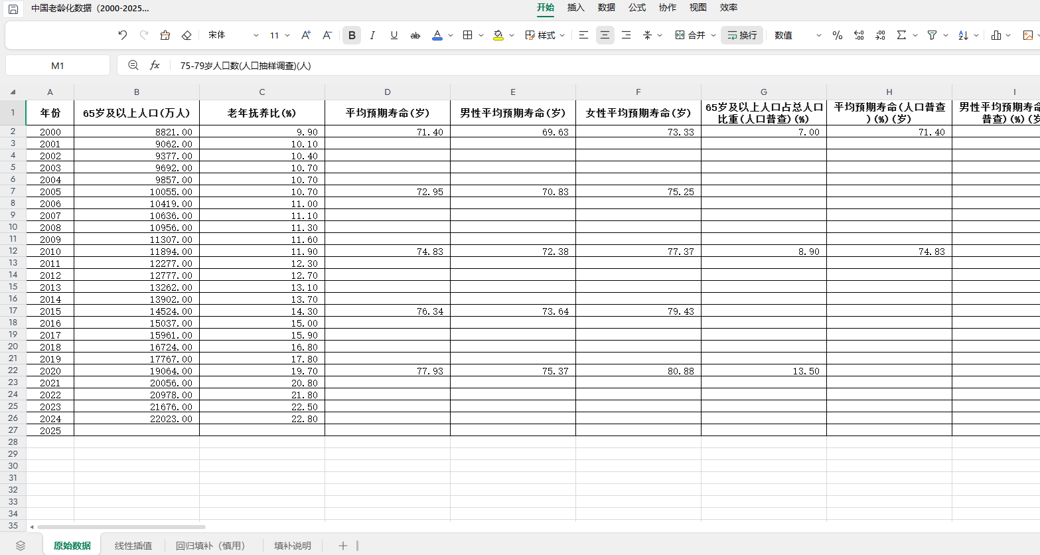Toggle underline formatting

394,35
